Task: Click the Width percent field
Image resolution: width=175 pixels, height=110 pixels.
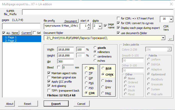Action: click(x=80, y=50)
